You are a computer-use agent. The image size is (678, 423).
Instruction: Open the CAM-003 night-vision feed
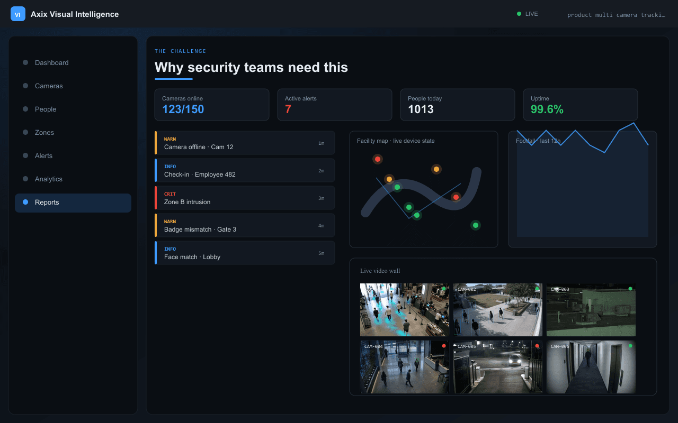coord(591,310)
